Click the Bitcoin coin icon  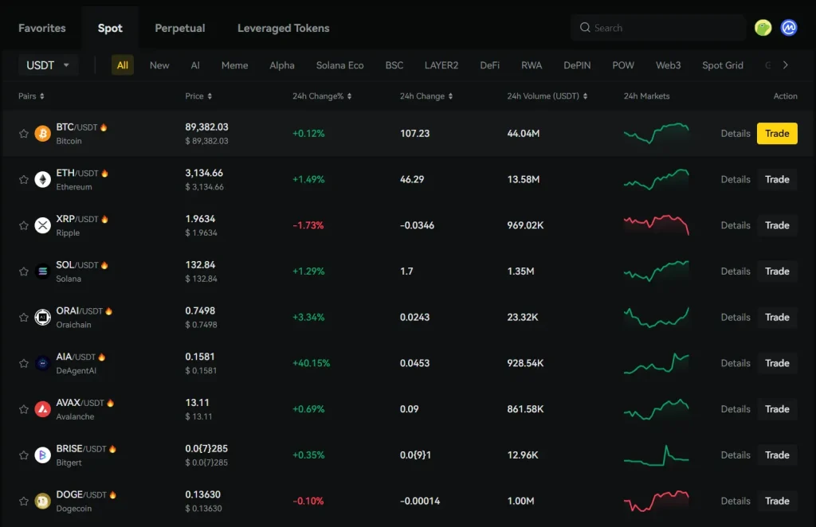42,133
